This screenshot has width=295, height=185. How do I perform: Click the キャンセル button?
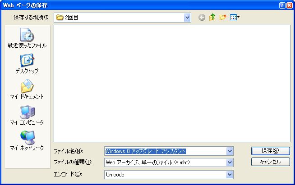tap(270, 162)
